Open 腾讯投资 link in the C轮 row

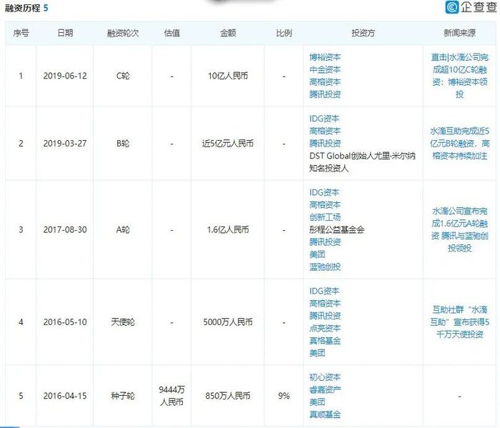point(325,94)
